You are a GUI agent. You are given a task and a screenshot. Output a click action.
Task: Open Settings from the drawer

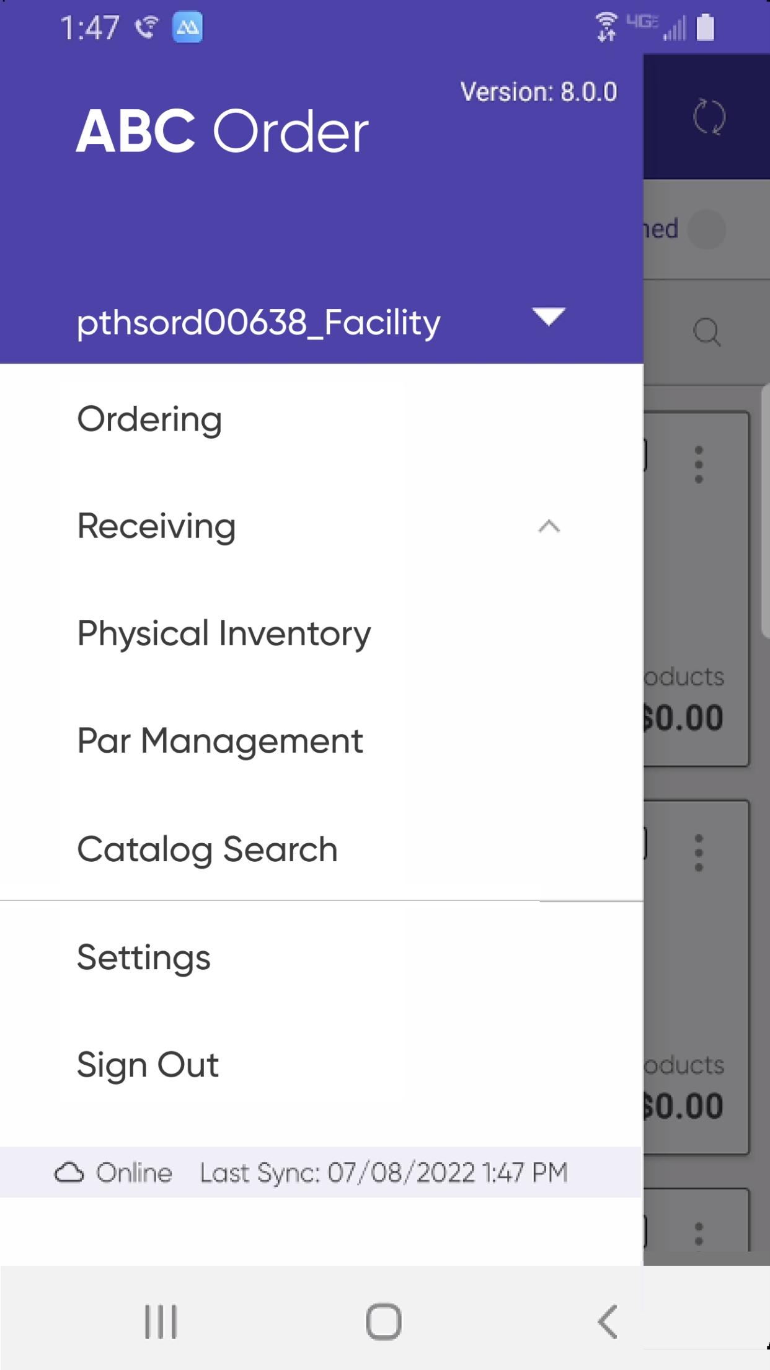click(322, 957)
